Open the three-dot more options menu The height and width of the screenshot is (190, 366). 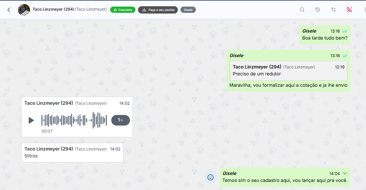[364, 10]
